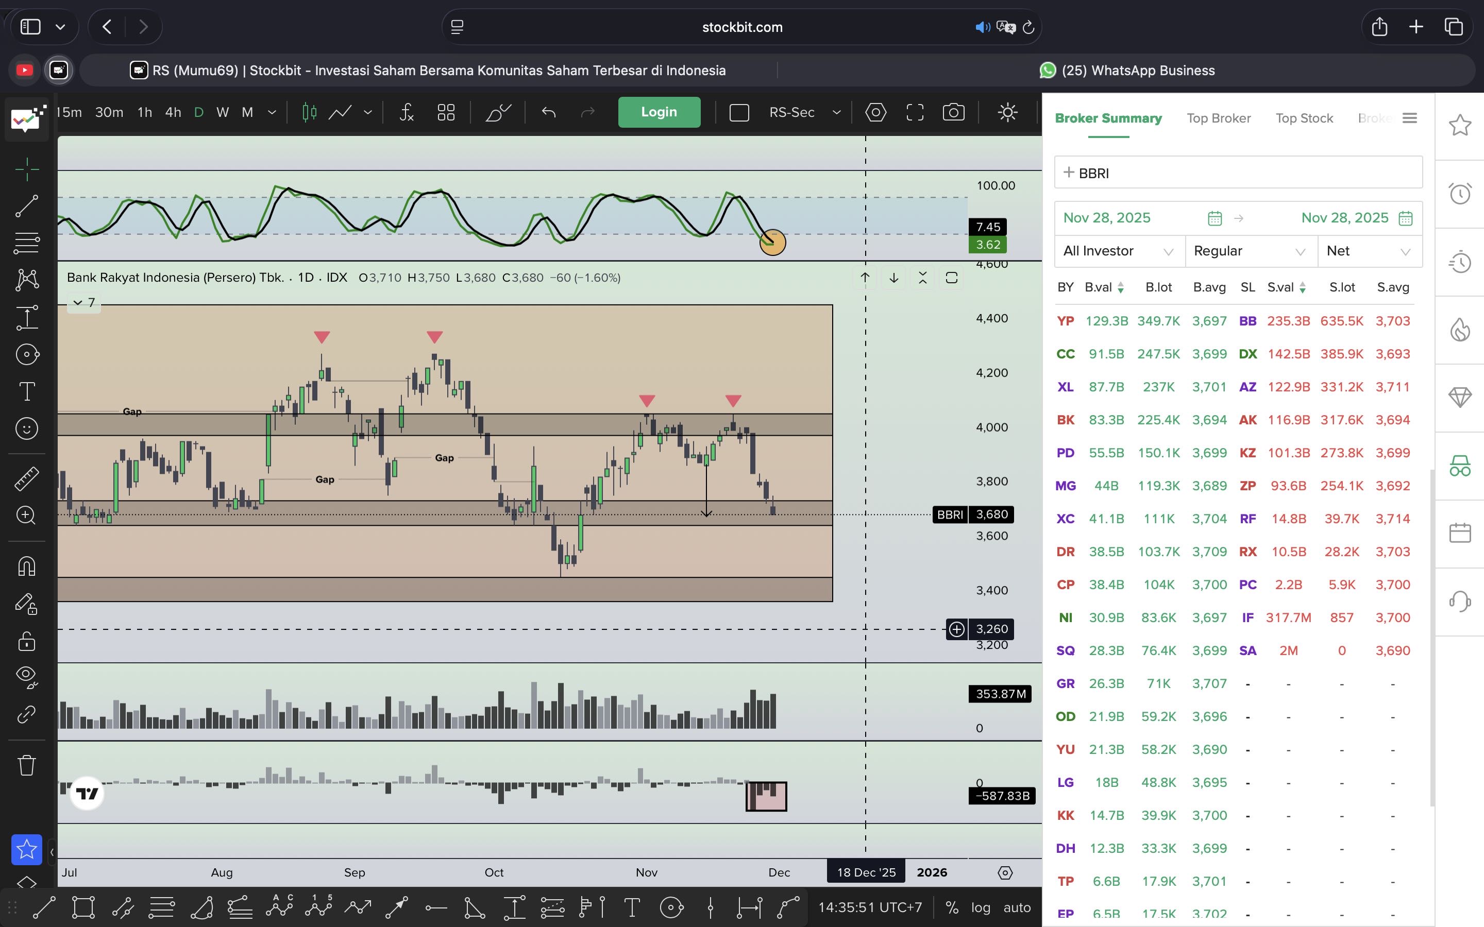Open the emoji sticker tool
The height and width of the screenshot is (927, 1484).
click(26, 428)
